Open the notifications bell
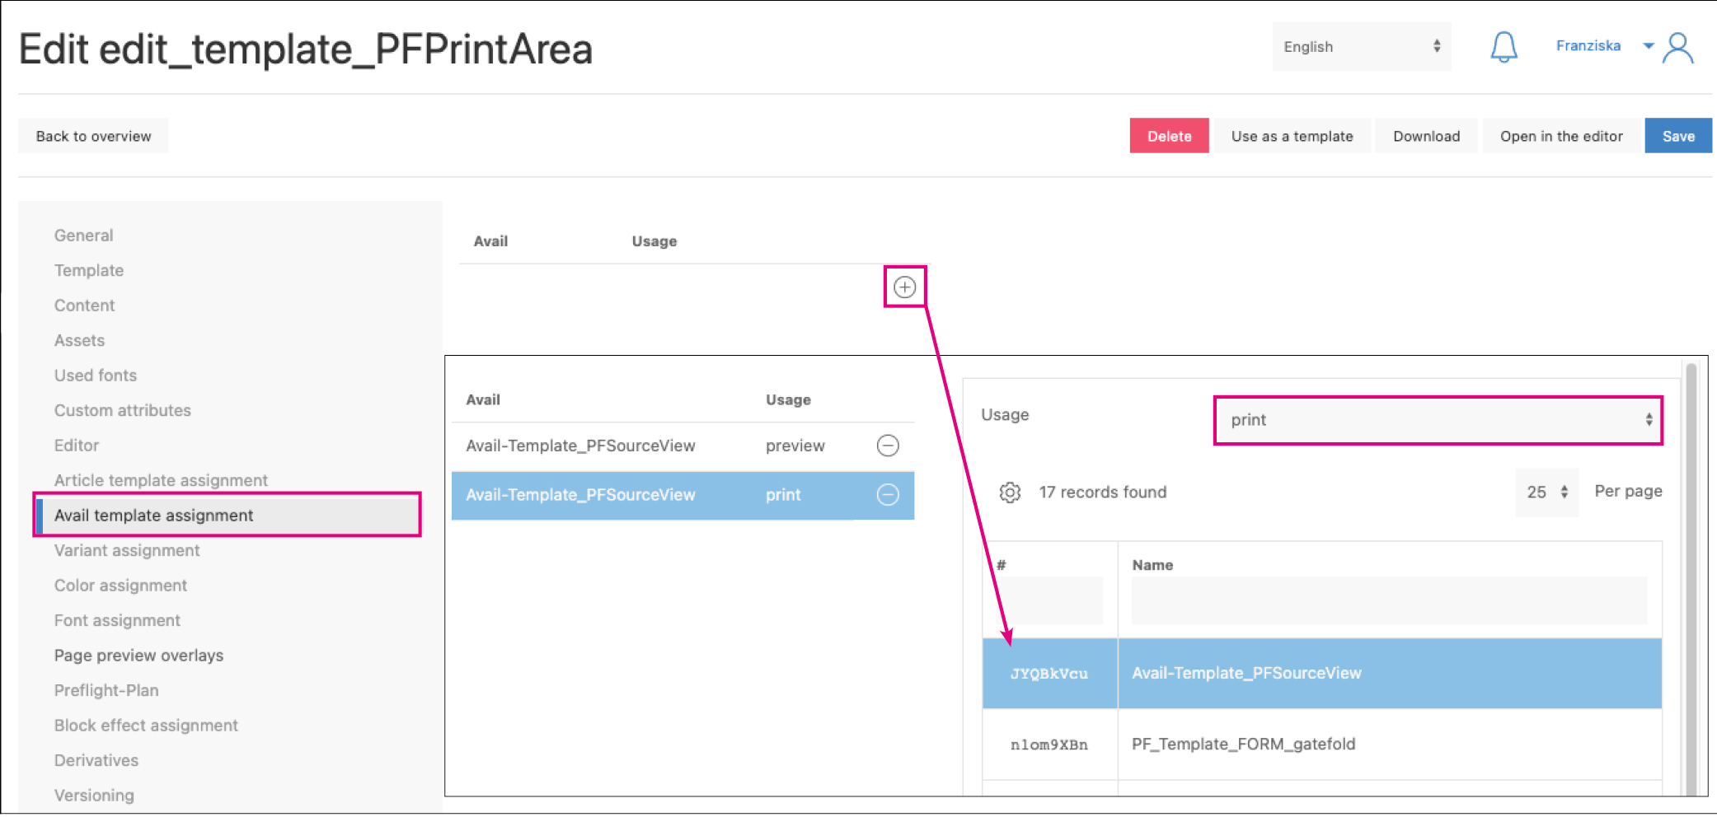 point(1504,47)
